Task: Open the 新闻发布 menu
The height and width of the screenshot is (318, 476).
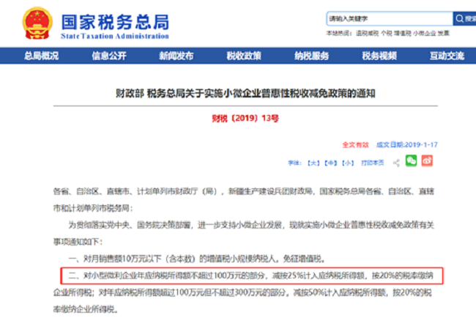Action: [176, 56]
